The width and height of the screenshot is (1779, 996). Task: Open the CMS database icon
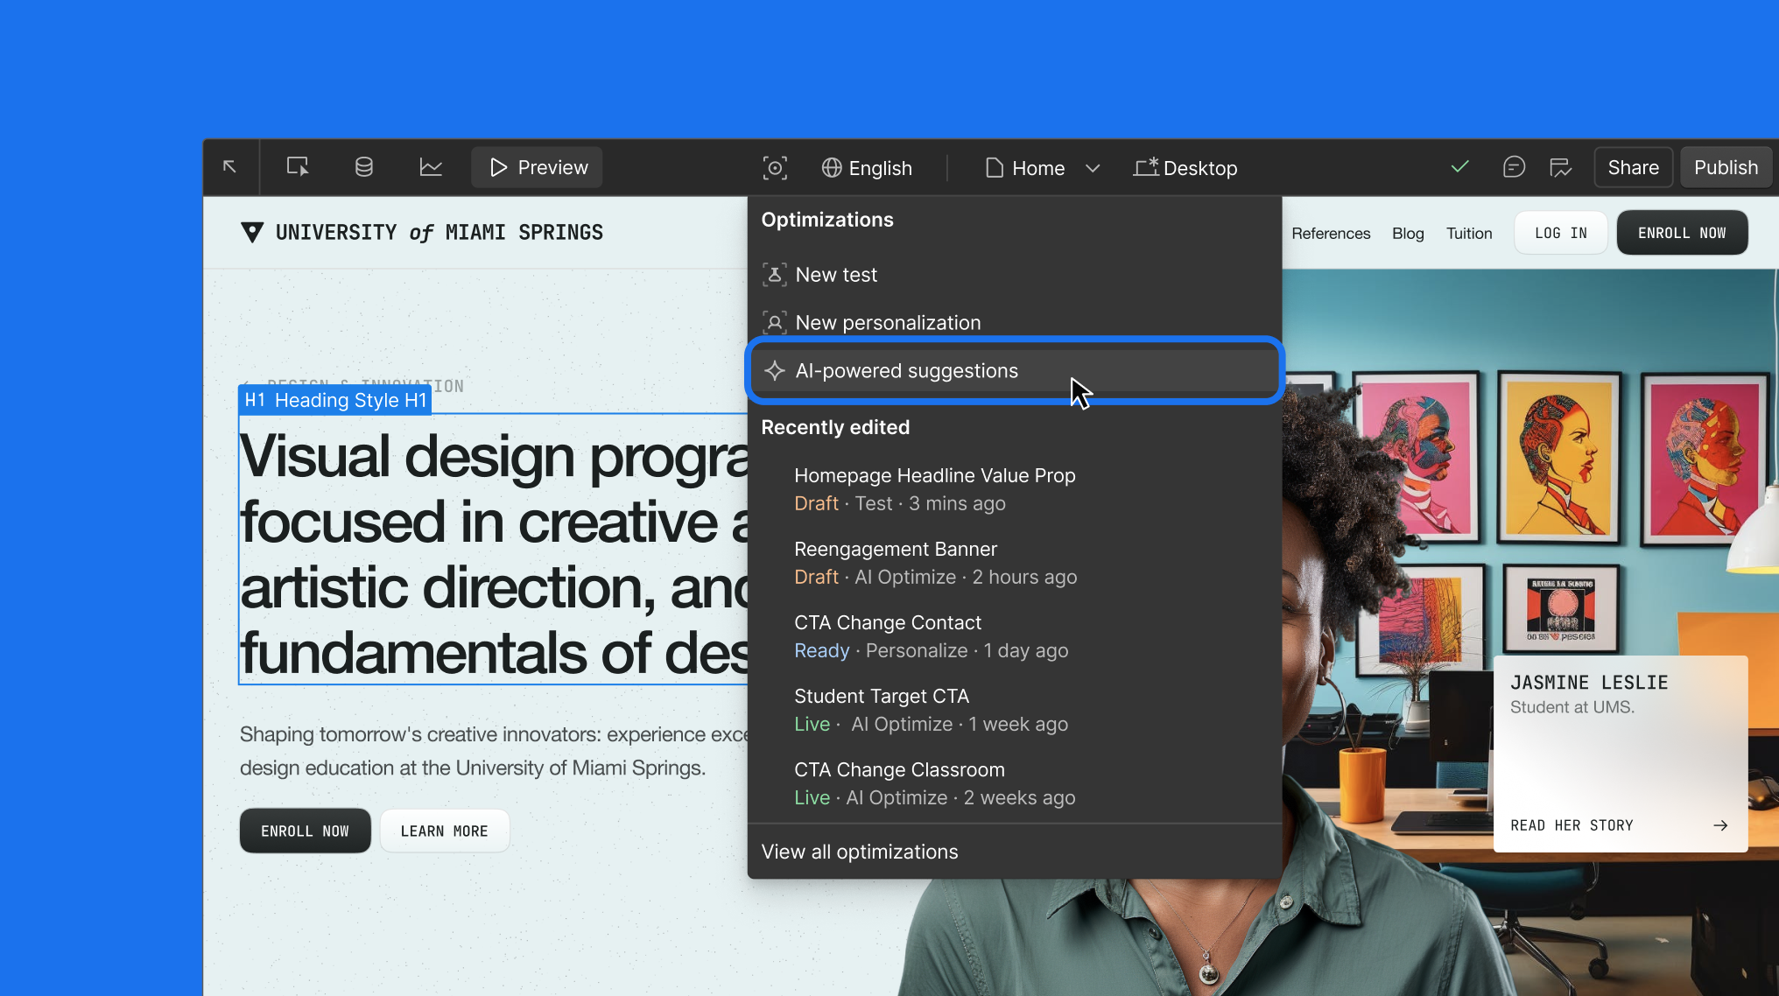(x=364, y=167)
